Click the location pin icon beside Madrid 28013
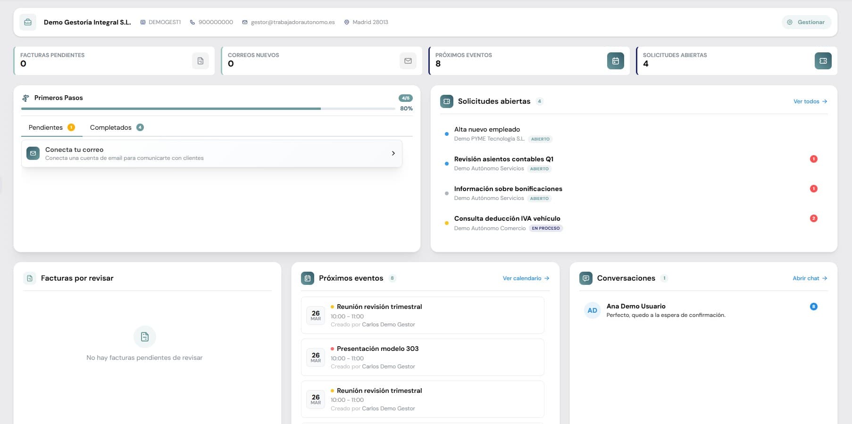Viewport: 852px width, 424px height. click(x=347, y=22)
